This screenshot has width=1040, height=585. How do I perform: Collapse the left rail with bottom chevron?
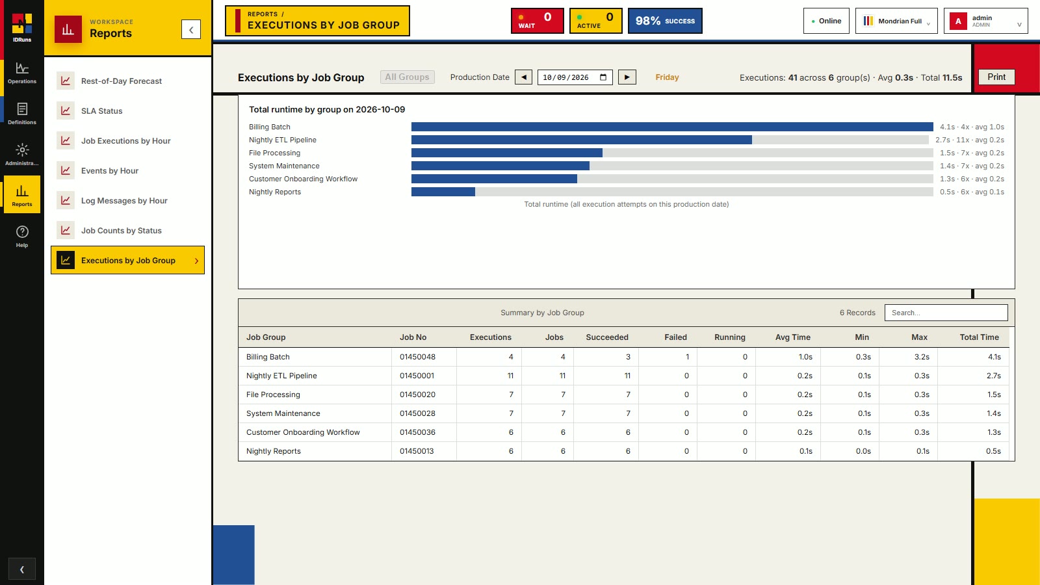(x=22, y=569)
